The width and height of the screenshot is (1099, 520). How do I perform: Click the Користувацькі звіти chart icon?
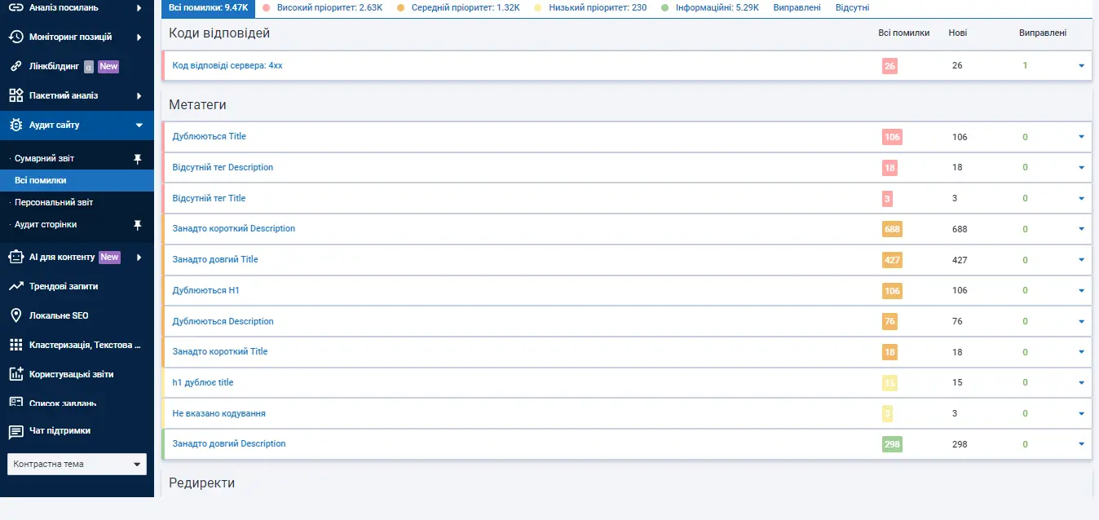[15, 374]
